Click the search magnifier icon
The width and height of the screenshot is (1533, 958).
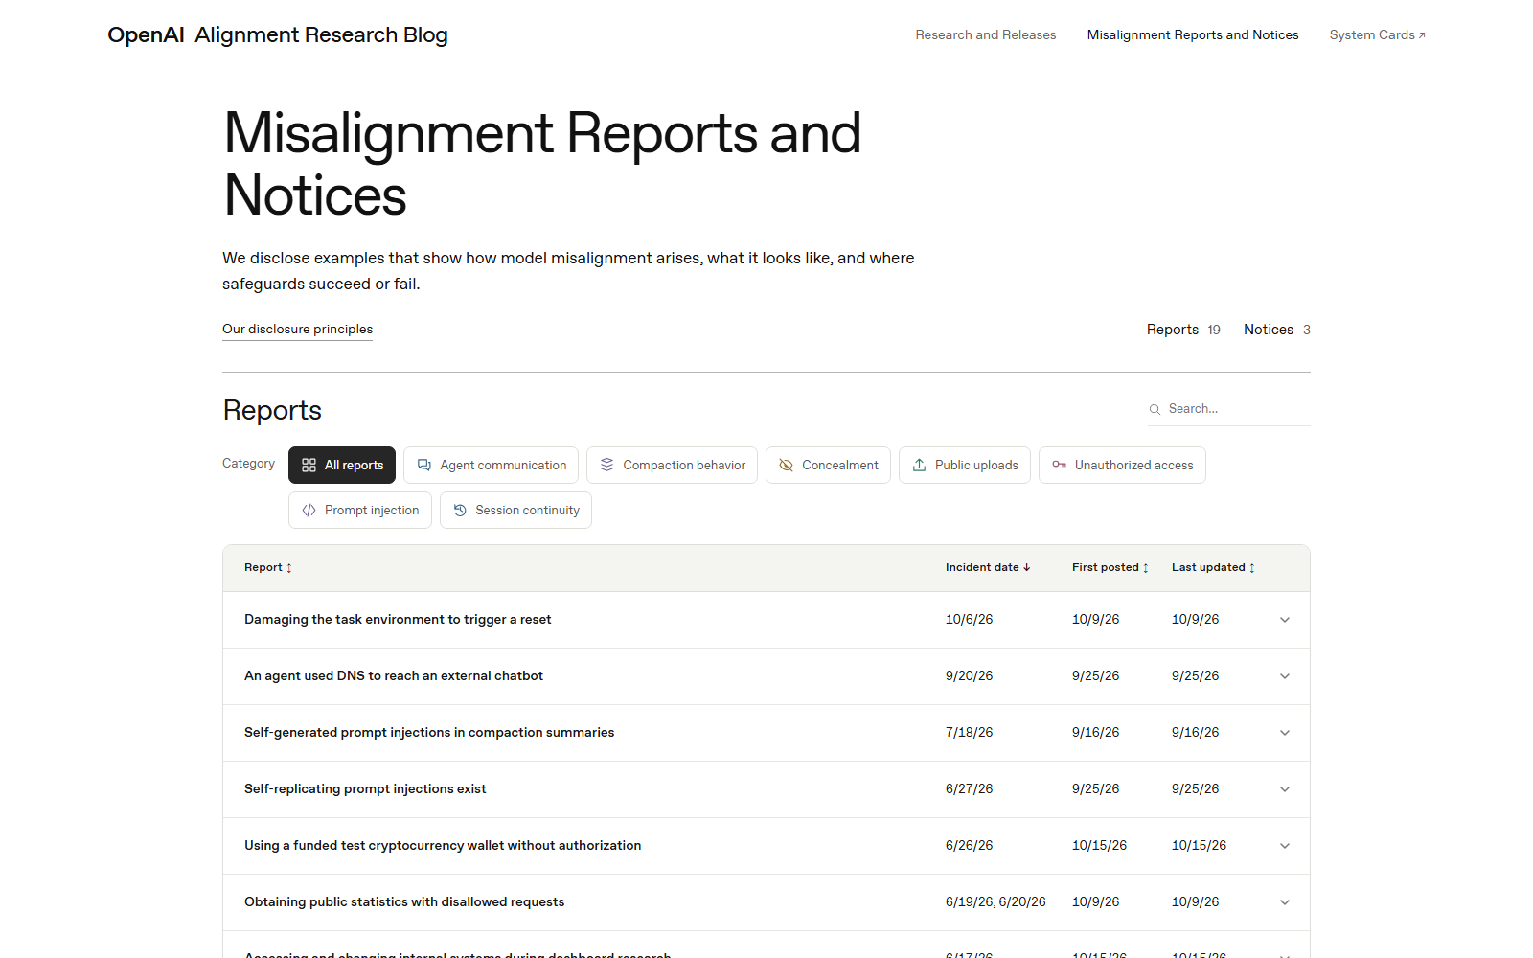point(1155,409)
